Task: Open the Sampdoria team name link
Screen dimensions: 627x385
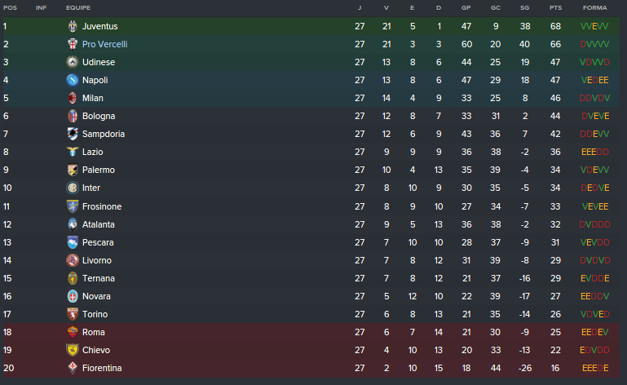Action: (x=104, y=134)
